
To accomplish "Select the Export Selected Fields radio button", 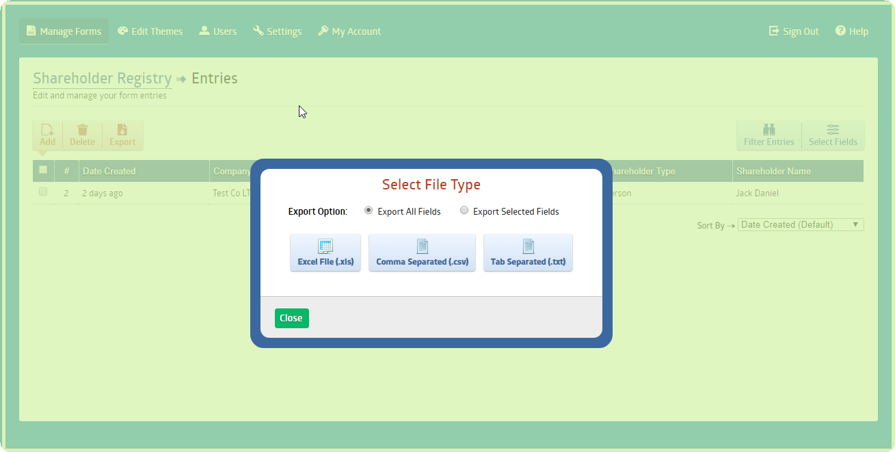I will (x=464, y=211).
